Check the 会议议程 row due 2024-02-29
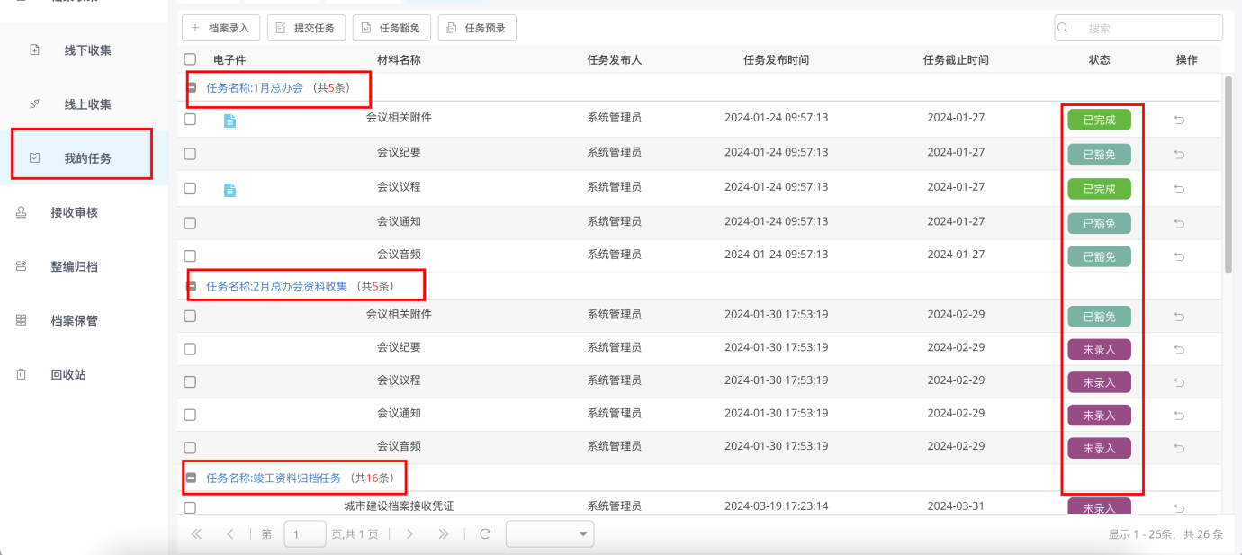This screenshot has height=555, width=1242. click(190, 381)
